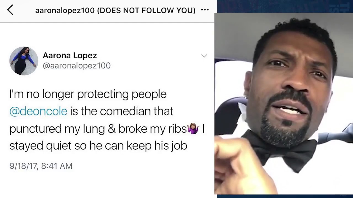This screenshot has height=198, width=353.
Task: Open Aarona Lopez's round profile picture
Action: [x=24, y=61]
